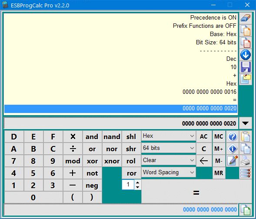The height and width of the screenshot is (219, 256).
Task: Click the and operator button
Action: point(92,136)
